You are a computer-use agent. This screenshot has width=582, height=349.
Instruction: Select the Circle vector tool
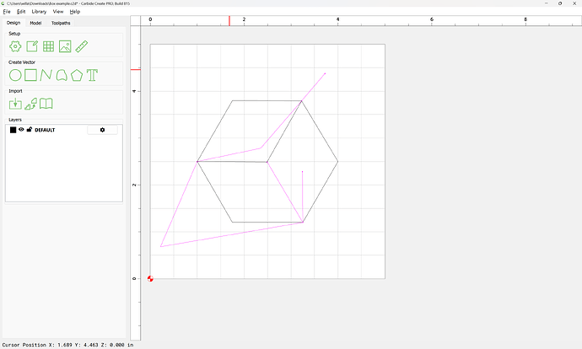coord(15,75)
